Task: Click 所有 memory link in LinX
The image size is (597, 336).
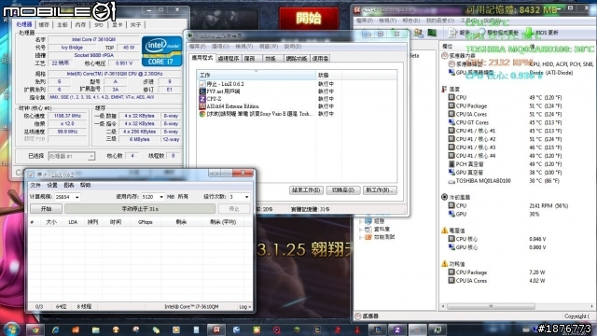Action: click(x=183, y=197)
